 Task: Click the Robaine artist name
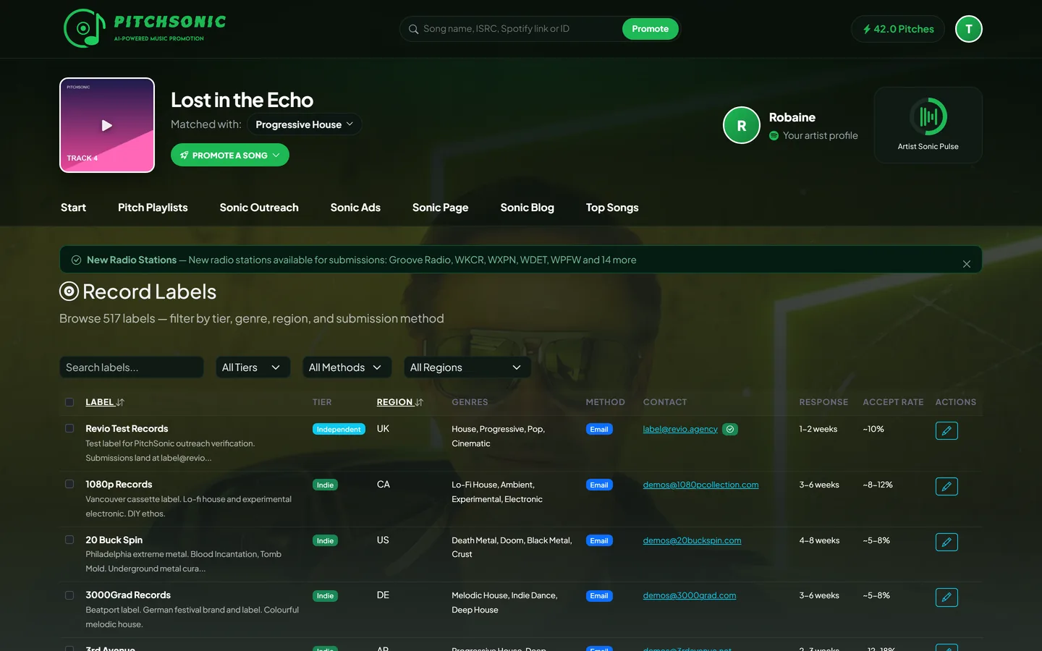pos(792,117)
